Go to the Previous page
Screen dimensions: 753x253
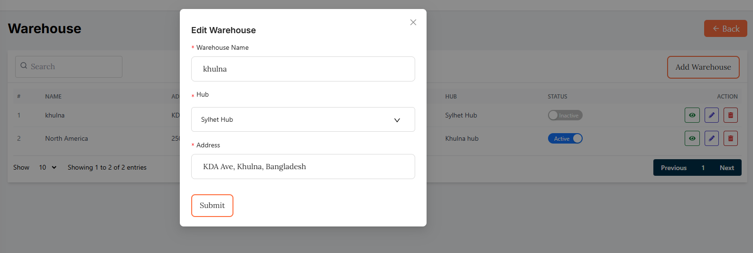673,168
